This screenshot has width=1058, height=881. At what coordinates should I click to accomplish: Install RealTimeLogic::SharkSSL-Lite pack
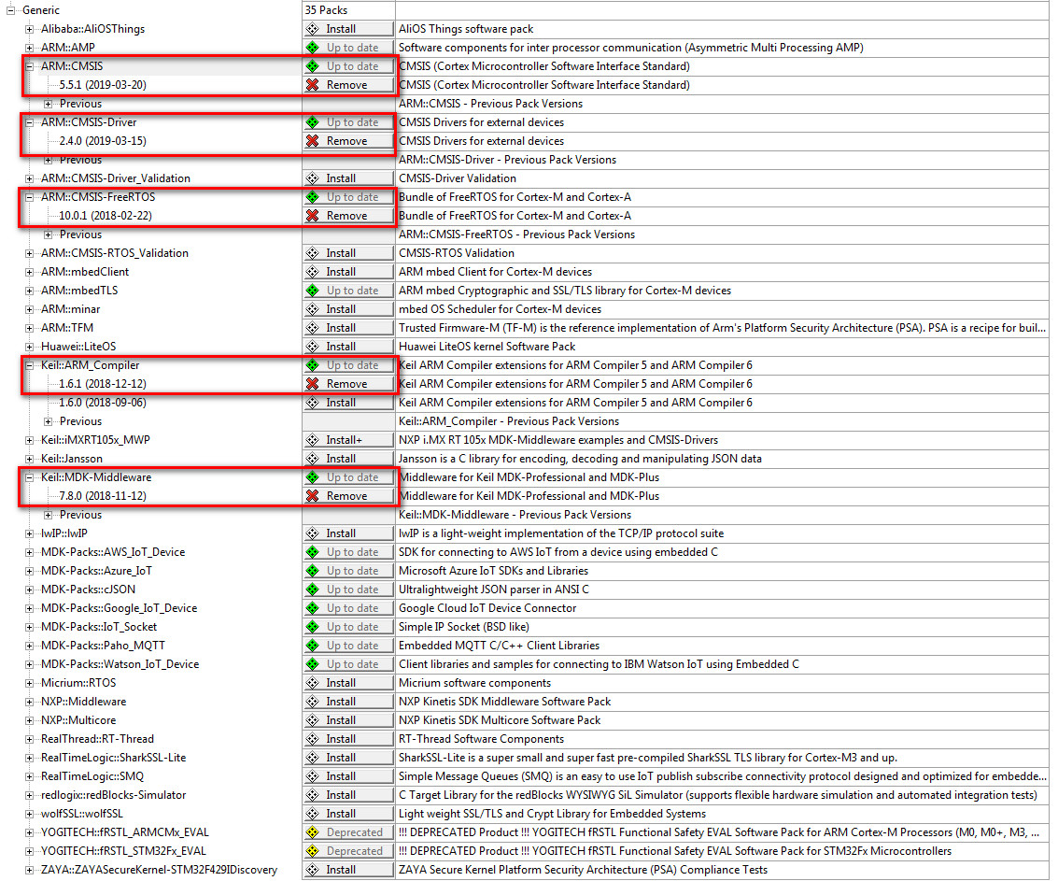pyautogui.click(x=348, y=758)
